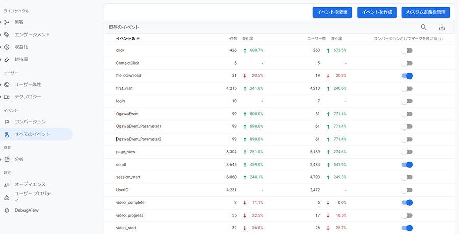
Task: Expand the ユーザー属性 section arrow
Action: [1, 84]
